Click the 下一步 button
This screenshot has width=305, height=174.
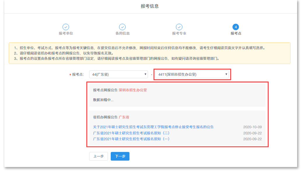tap(120, 156)
